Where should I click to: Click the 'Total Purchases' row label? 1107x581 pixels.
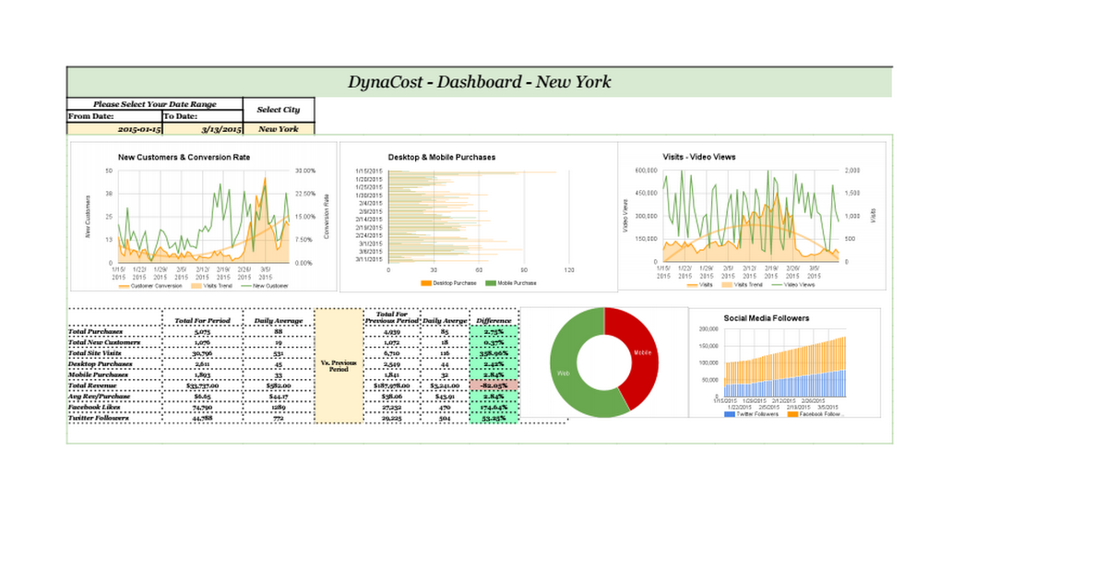pyautogui.click(x=95, y=330)
